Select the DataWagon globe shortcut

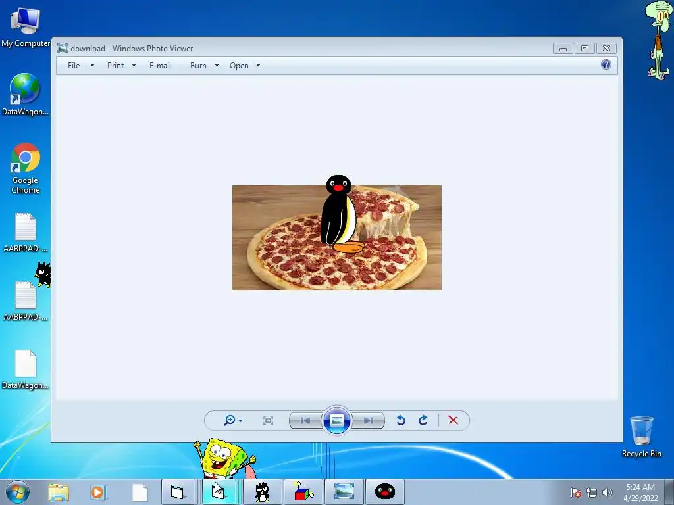click(x=25, y=95)
